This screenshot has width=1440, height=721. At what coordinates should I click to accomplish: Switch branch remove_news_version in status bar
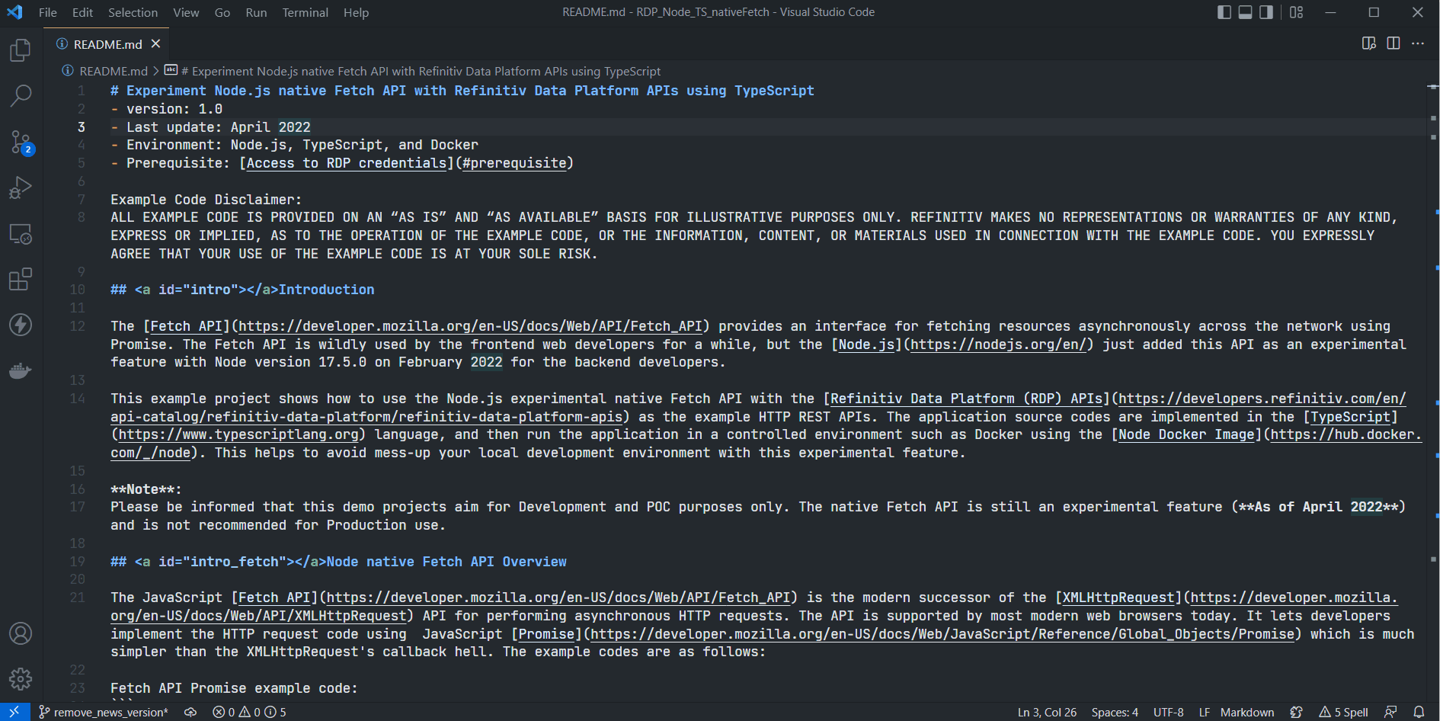[x=103, y=712]
